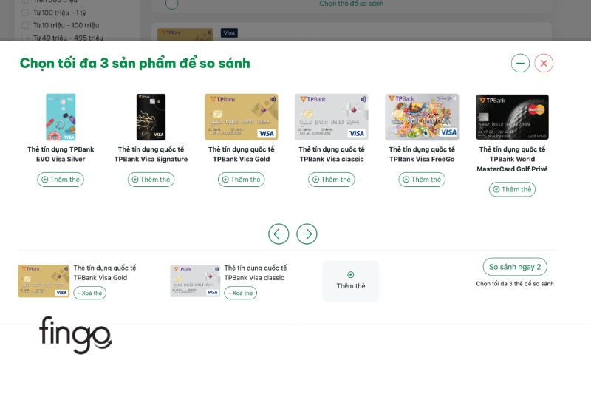
Task: Remove selected Visa Gold with Xoá thẻ
Action: [x=89, y=293]
